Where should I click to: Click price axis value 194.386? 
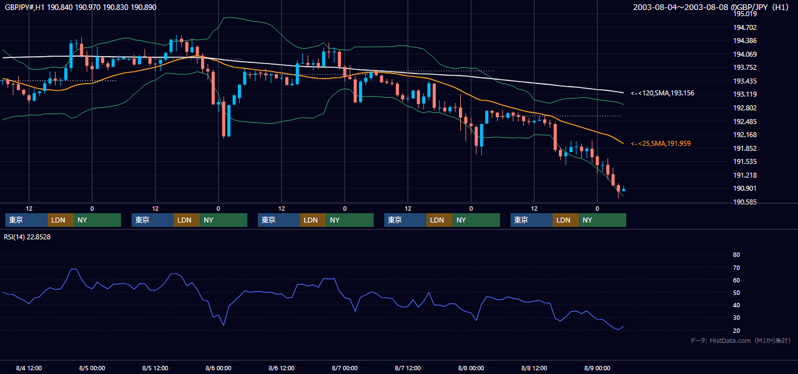coord(745,41)
